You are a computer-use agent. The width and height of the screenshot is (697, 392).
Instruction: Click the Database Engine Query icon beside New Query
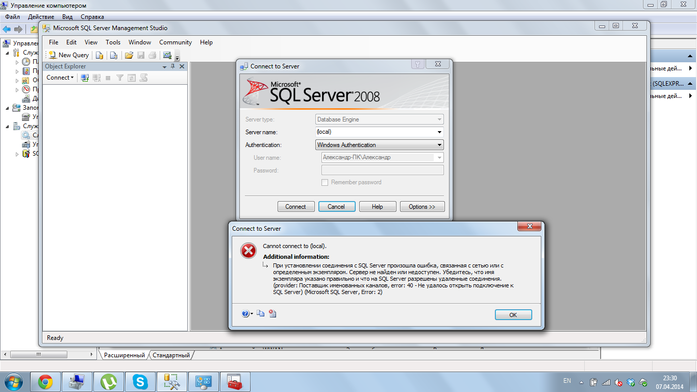pos(100,55)
